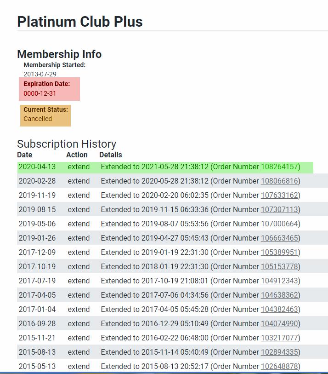Open order number 102894335
This screenshot has height=374, width=328.
(x=279, y=352)
